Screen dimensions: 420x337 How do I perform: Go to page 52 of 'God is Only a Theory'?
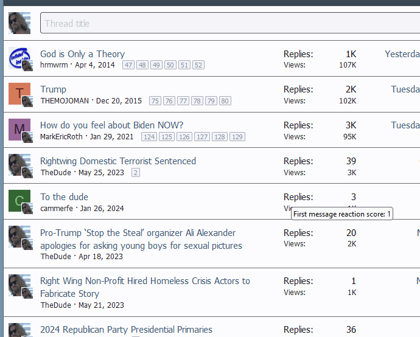tap(198, 65)
